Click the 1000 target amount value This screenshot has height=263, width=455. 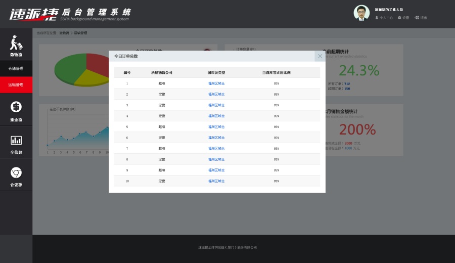coord(348,148)
